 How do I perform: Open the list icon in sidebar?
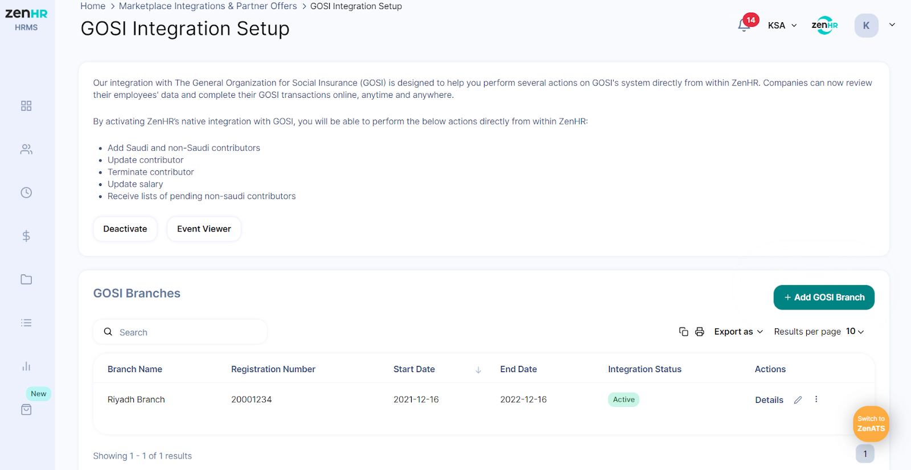26,323
